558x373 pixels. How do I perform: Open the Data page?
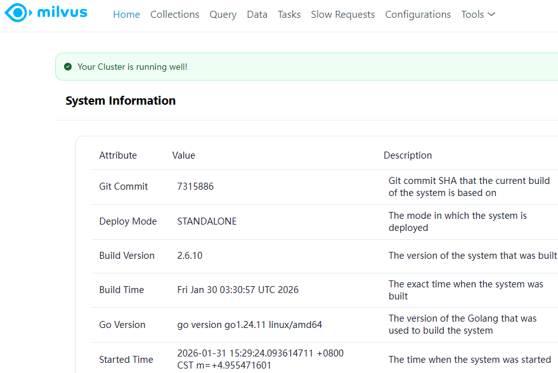pyautogui.click(x=257, y=14)
